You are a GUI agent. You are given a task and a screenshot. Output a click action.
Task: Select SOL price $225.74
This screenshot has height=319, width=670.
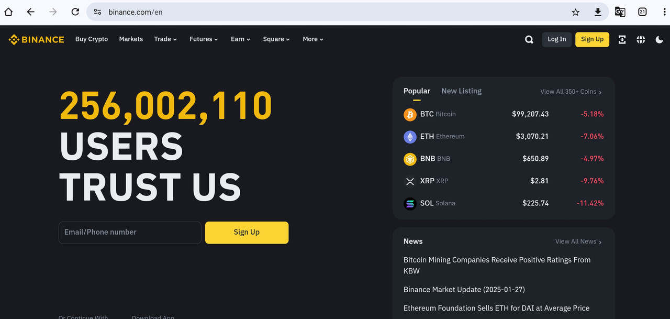pyautogui.click(x=535, y=203)
